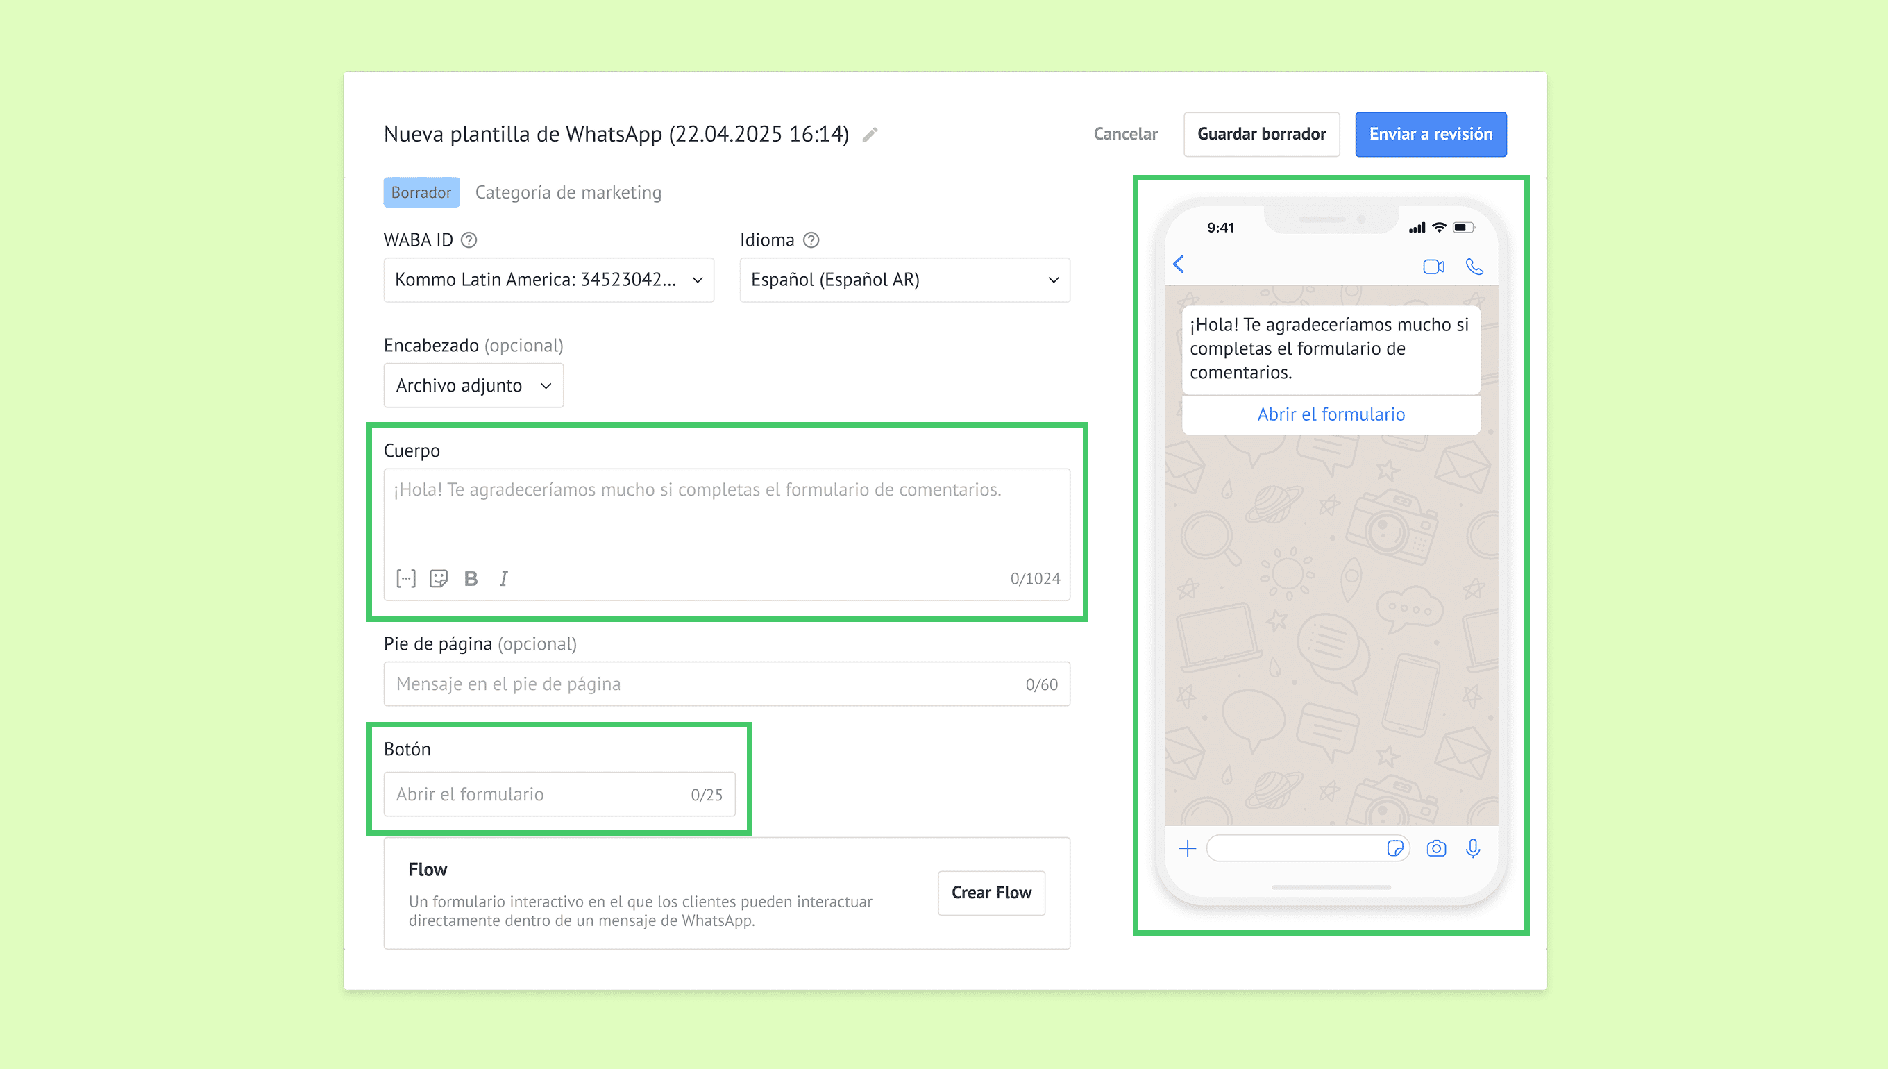Toggle bold formatting in Cuerpo
This screenshot has width=1888, height=1069.
click(x=471, y=578)
